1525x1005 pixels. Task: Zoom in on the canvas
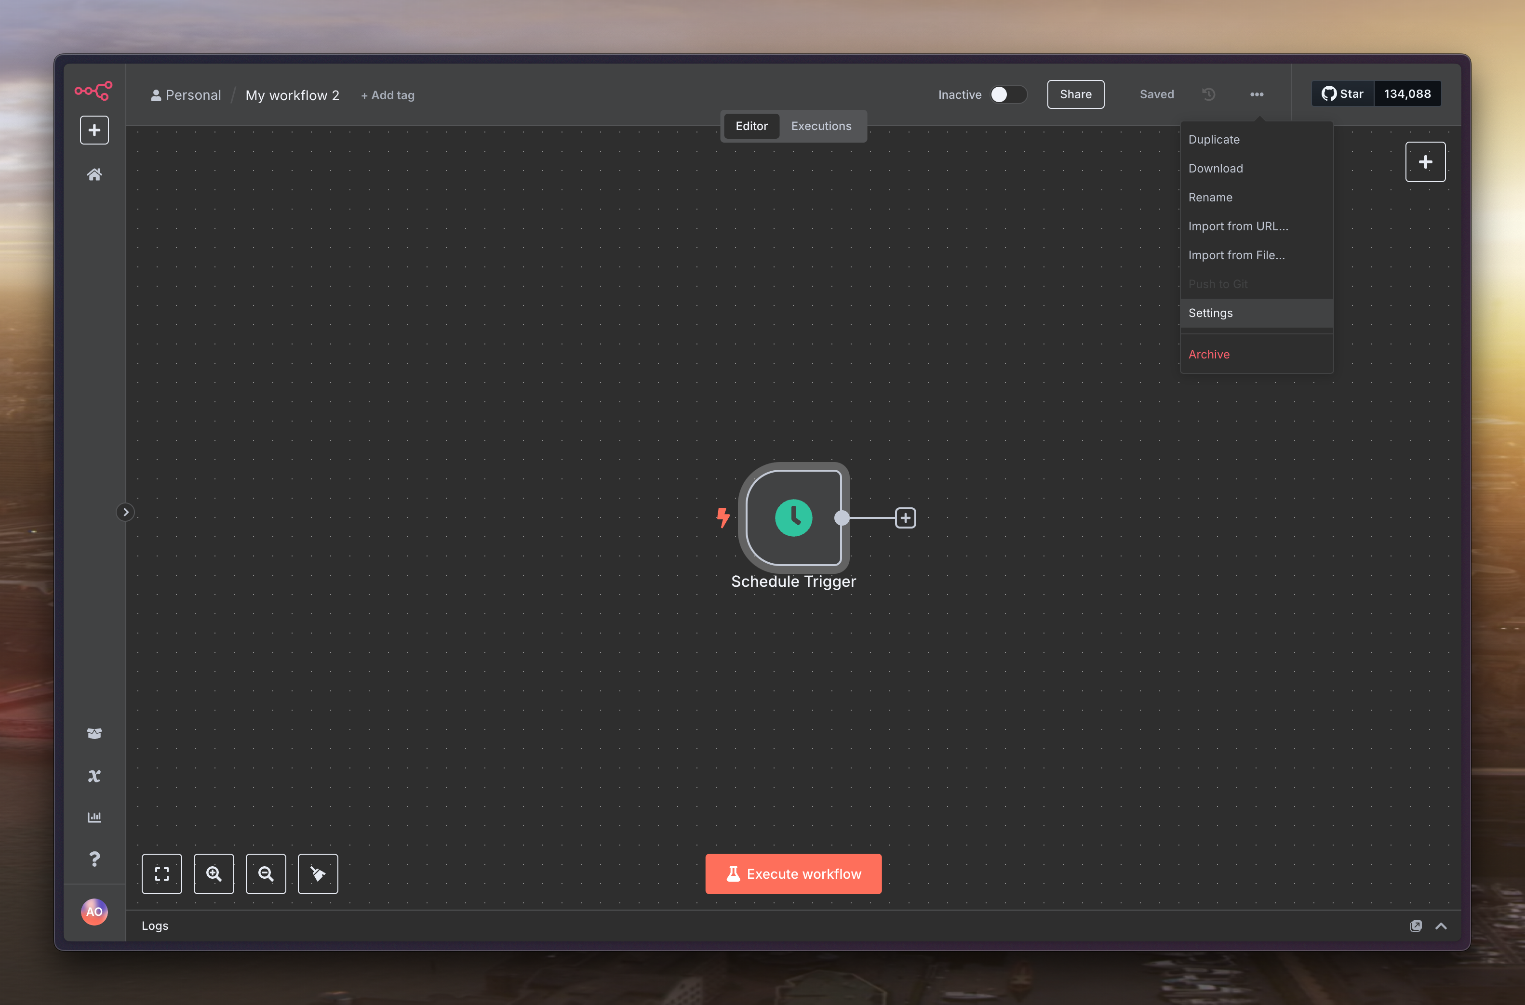[214, 873]
